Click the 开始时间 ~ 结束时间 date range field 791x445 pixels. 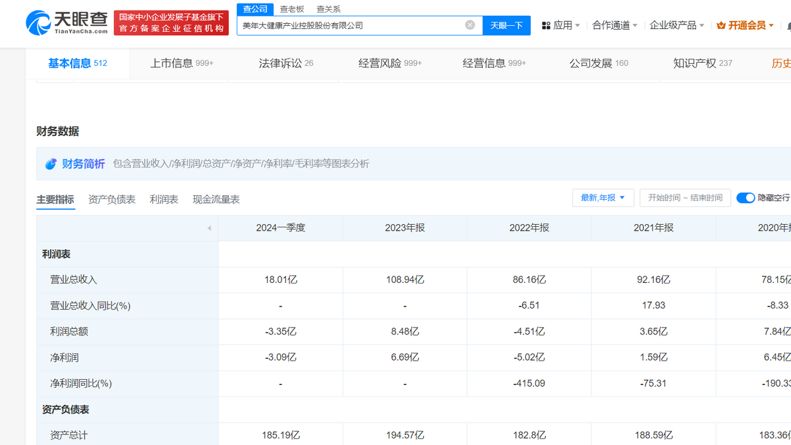click(685, 198)
